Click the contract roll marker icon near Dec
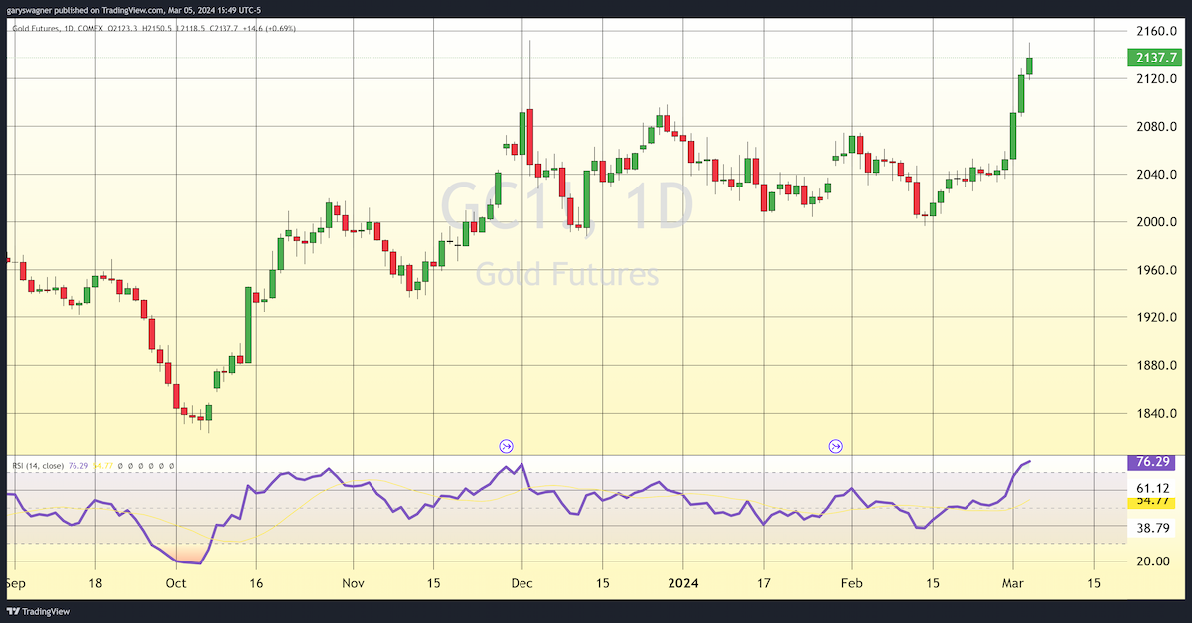 (506, 447)
